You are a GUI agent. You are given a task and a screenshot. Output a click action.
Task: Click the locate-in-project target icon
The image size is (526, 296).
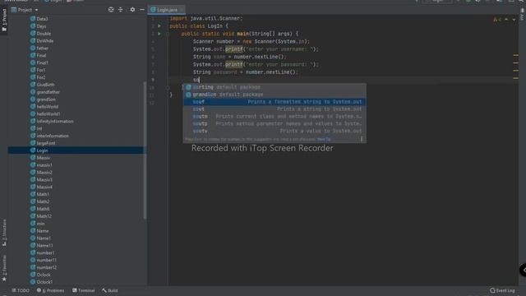point(111,10)
